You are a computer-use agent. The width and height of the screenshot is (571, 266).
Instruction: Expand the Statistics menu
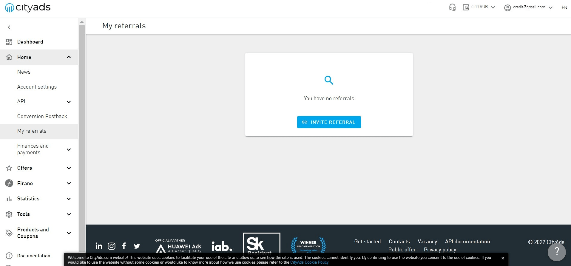pyautogui.click(x=69, y=199)
